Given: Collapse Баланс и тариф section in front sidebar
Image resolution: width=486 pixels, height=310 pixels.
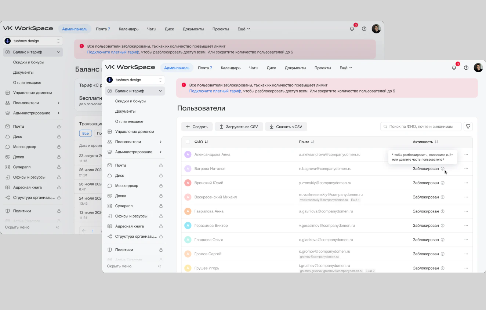Looking at the screenshot, I should (x=160, y=91).
